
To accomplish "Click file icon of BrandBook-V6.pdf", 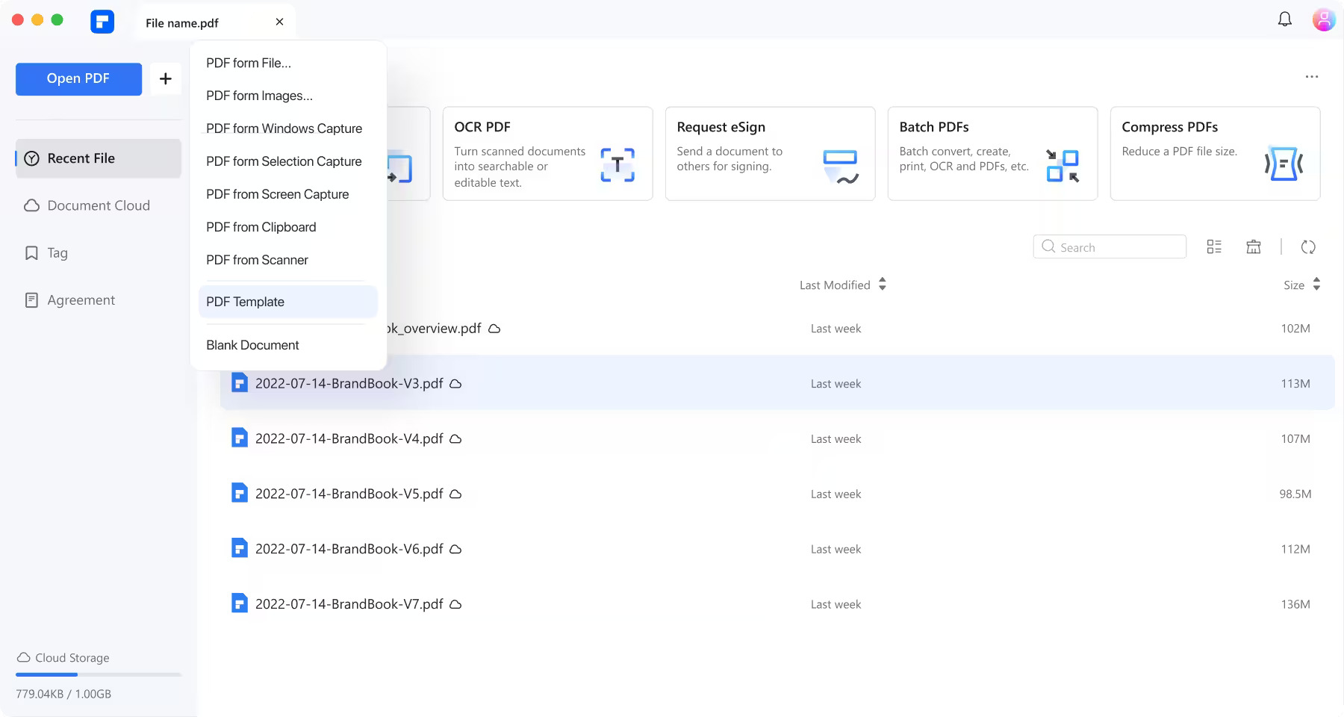I will [239, 548].
